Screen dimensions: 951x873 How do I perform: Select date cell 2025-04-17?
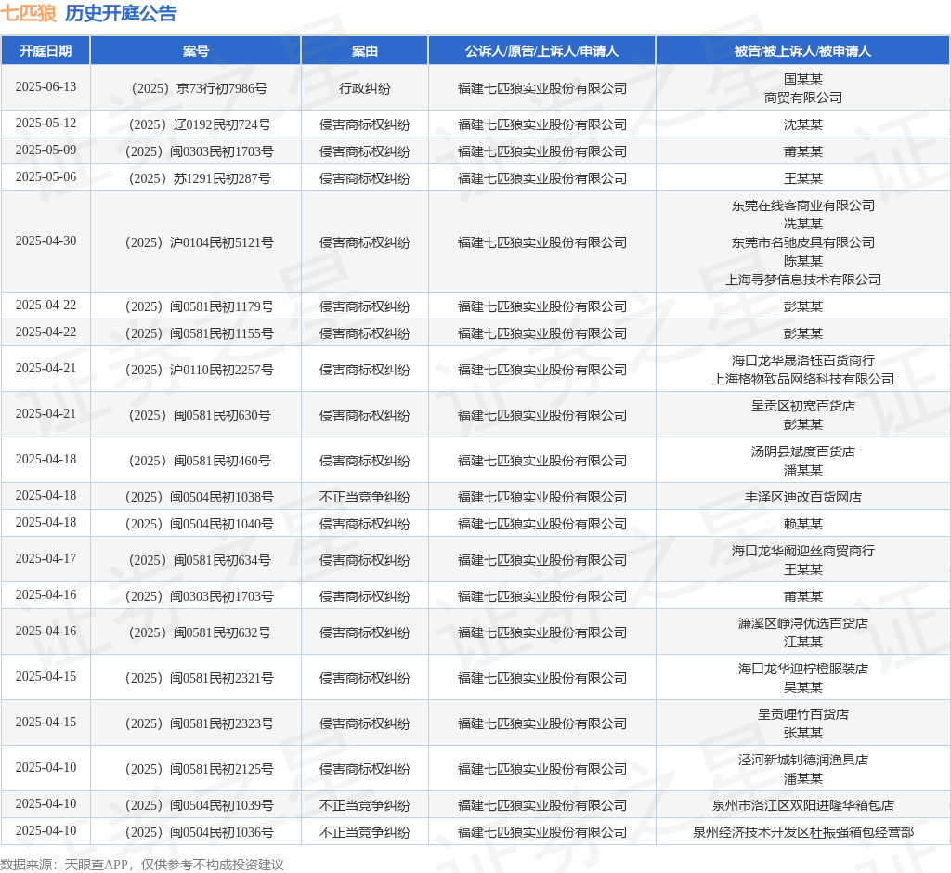click(x=46, y=559)
